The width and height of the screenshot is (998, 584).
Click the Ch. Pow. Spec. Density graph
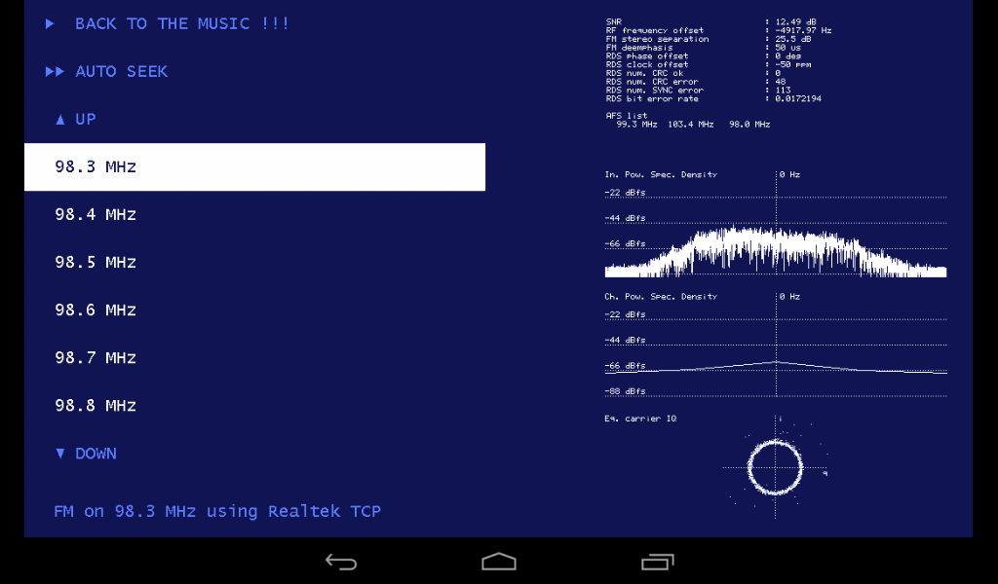tap(776, 346)
